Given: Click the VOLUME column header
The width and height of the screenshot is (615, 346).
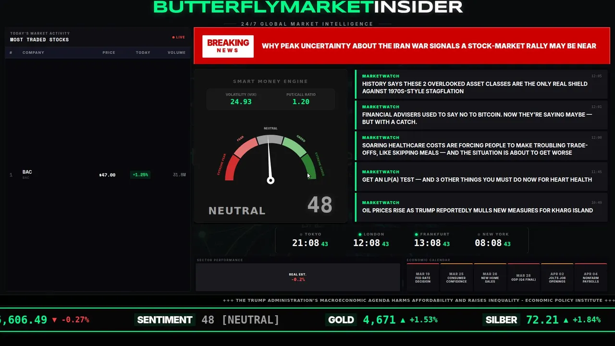Looking at the screenshot, I should [176, 52].
